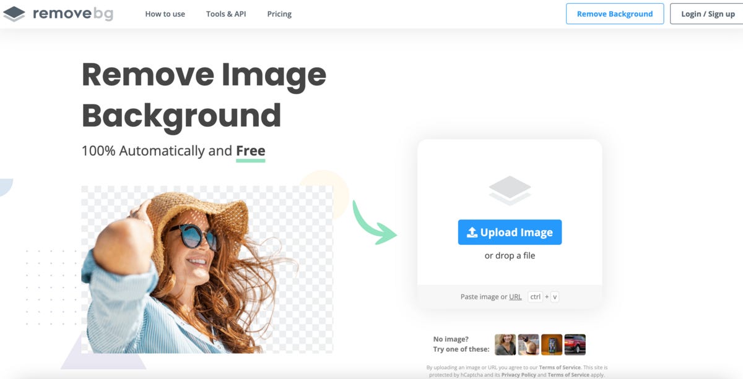The height and width of the screenshot is (379, 743).
Task: Open Login / Sign up
Action: click(x=708, y=14)
